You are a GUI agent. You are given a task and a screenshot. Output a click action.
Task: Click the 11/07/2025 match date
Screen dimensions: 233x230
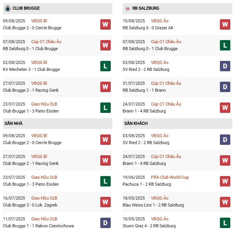click(14, 219)
